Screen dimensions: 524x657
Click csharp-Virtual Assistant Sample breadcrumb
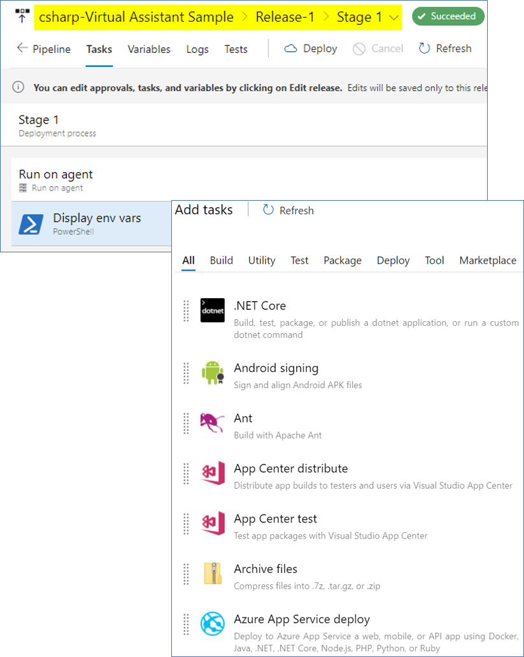[136, 17]
